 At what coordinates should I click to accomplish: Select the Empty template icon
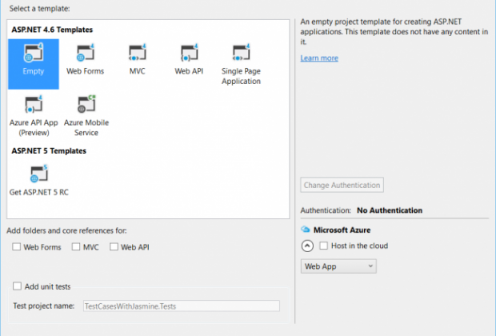click(34, 54)
